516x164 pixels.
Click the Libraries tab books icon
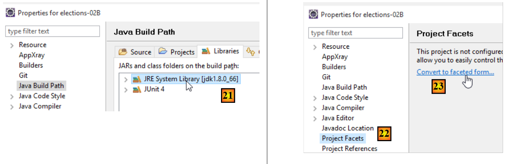[206, 51]
